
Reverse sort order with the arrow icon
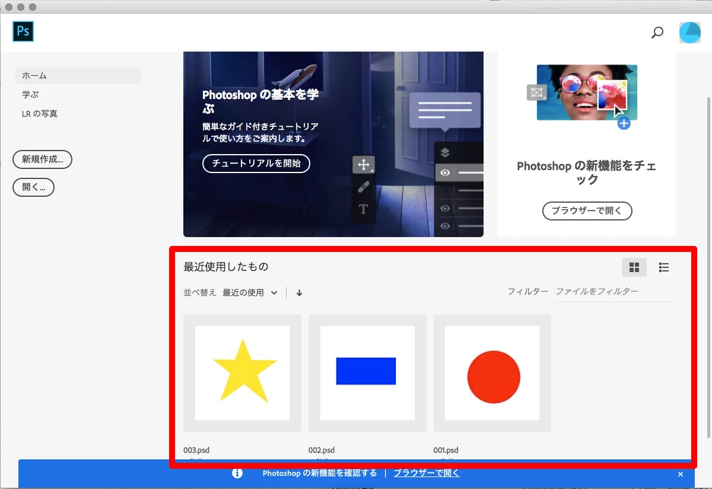click(299, 292)
